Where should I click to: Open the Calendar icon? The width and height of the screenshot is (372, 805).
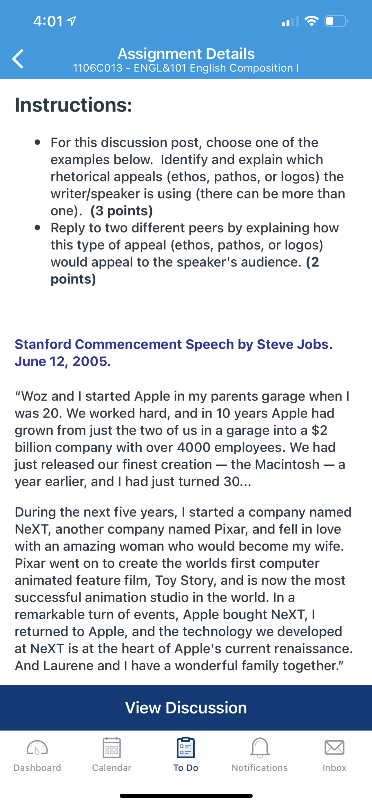[x=112, y=748]
